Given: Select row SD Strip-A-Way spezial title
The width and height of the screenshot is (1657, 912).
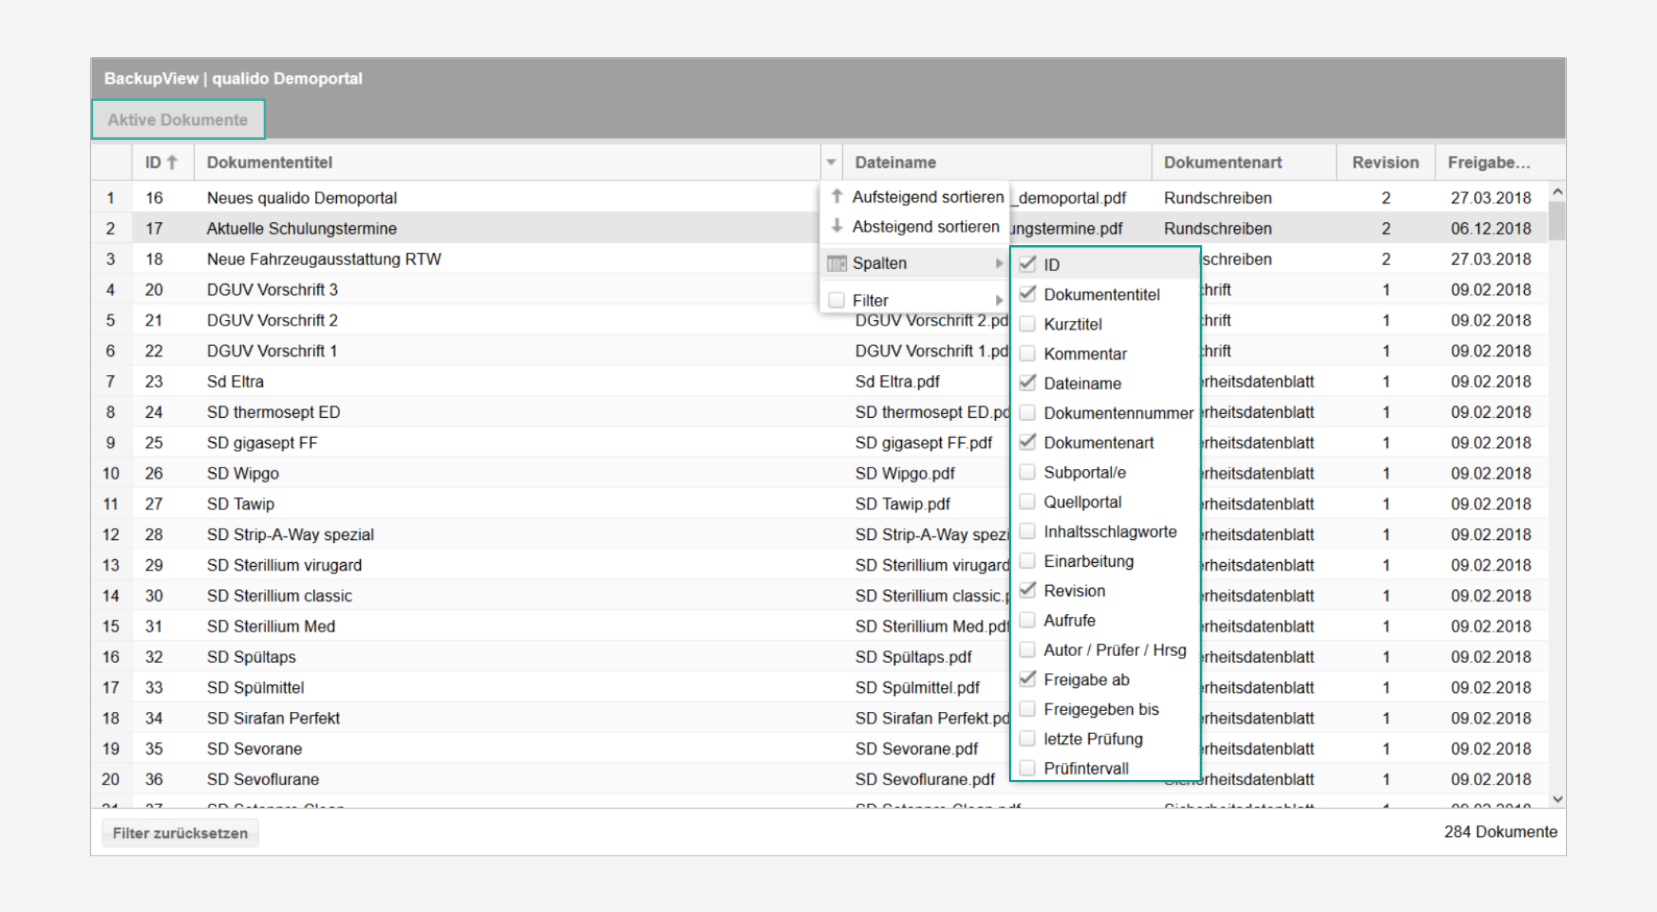Looking at the screenshot, I should coord(290,534).
